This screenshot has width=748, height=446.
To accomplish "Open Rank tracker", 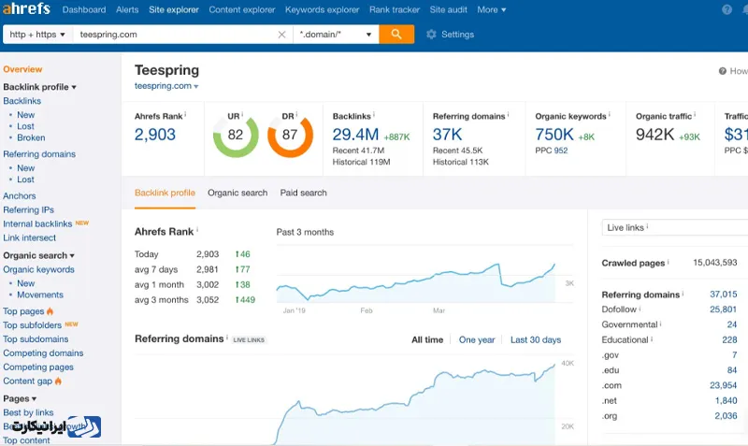I will click(395, 9).
